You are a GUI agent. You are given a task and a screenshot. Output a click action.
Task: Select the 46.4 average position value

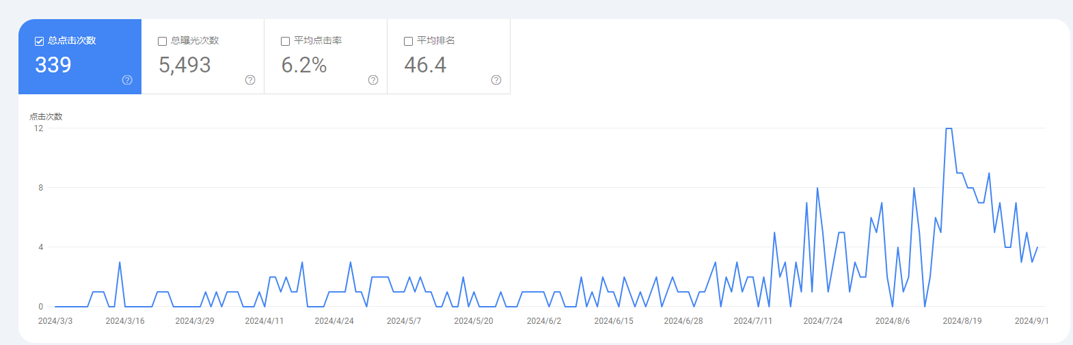click(425, 65)
